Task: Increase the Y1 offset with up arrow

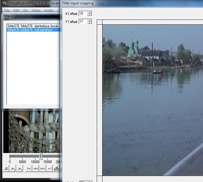Action: tap(90, 20)
